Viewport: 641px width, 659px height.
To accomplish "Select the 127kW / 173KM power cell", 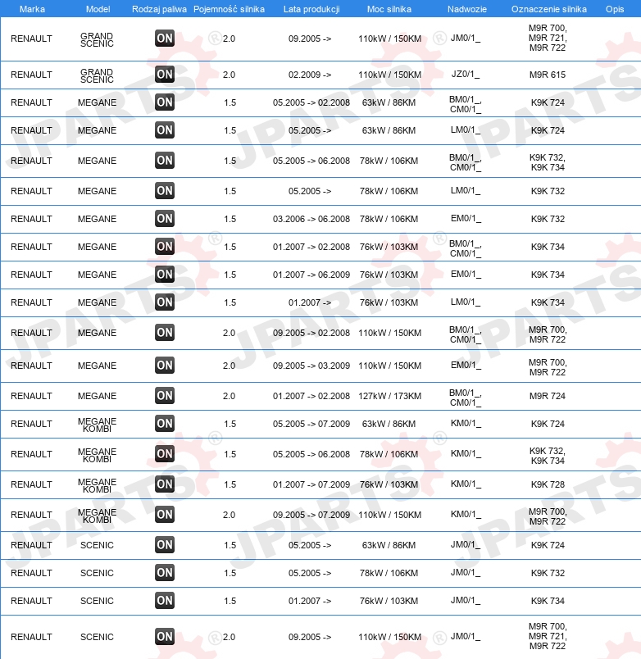I will [x=389, y=396].
